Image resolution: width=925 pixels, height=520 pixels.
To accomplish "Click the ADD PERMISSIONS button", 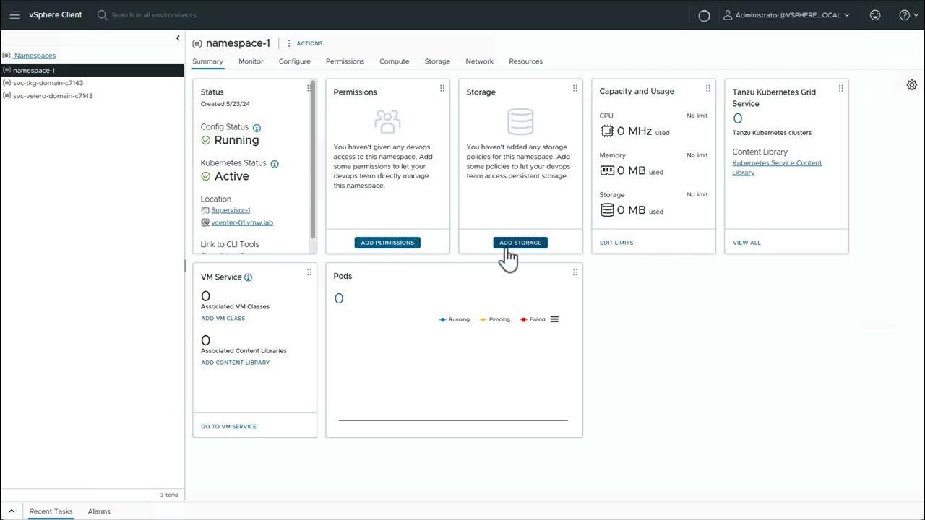I will point(387,243).
